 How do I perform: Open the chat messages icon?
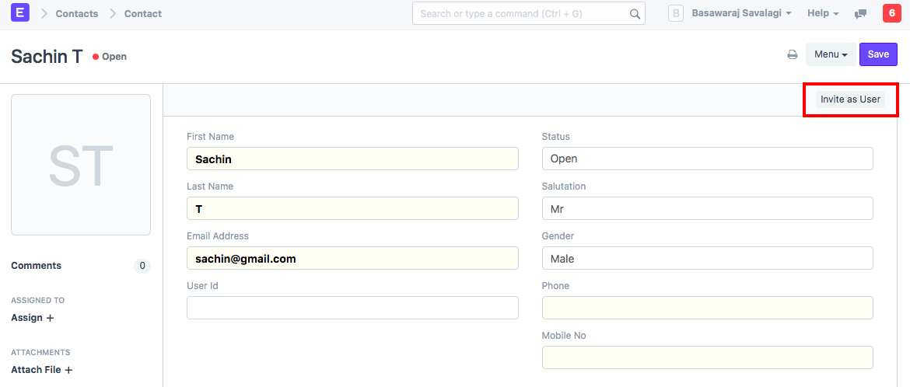point(860,14)
